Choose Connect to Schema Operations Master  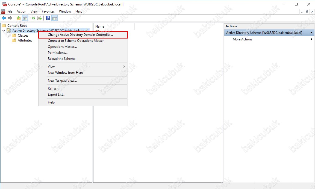click(83, 41)
